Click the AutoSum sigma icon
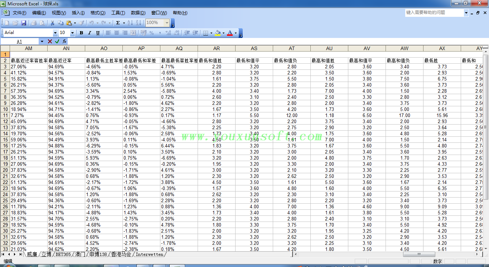 pos(118,23)
